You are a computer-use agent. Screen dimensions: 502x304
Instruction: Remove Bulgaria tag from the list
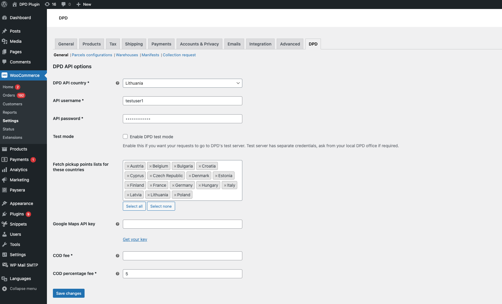pos(175,166)
